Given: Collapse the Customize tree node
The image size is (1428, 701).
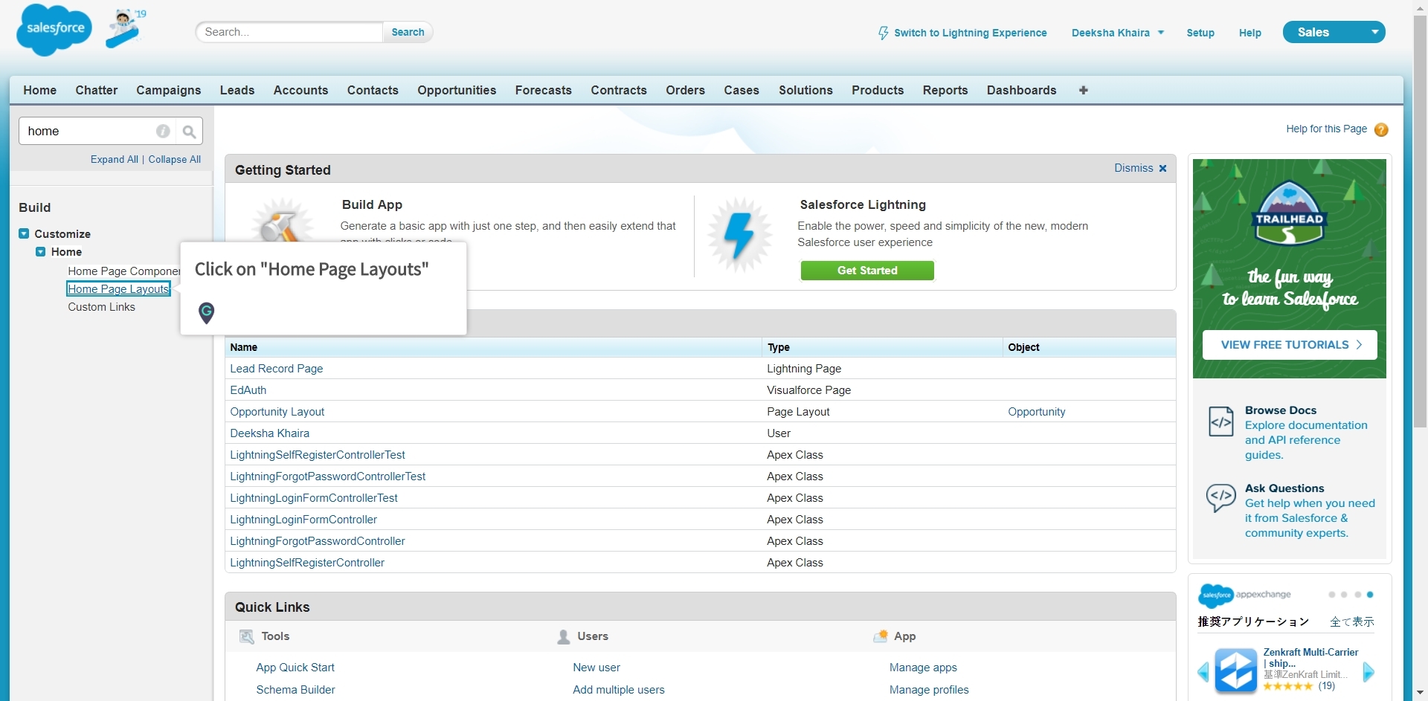Looking at the screenshot, I should tap(24, 233).
